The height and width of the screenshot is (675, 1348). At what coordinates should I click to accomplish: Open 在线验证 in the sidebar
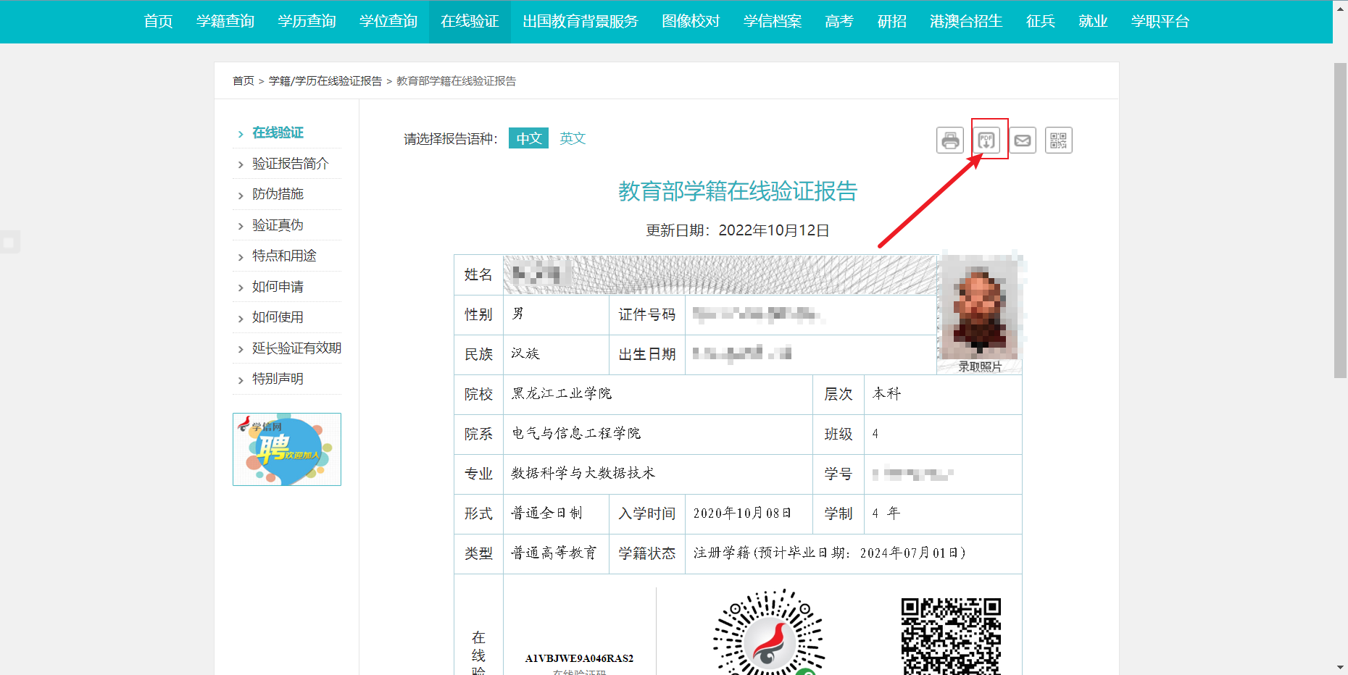click(x=278, y=133)
